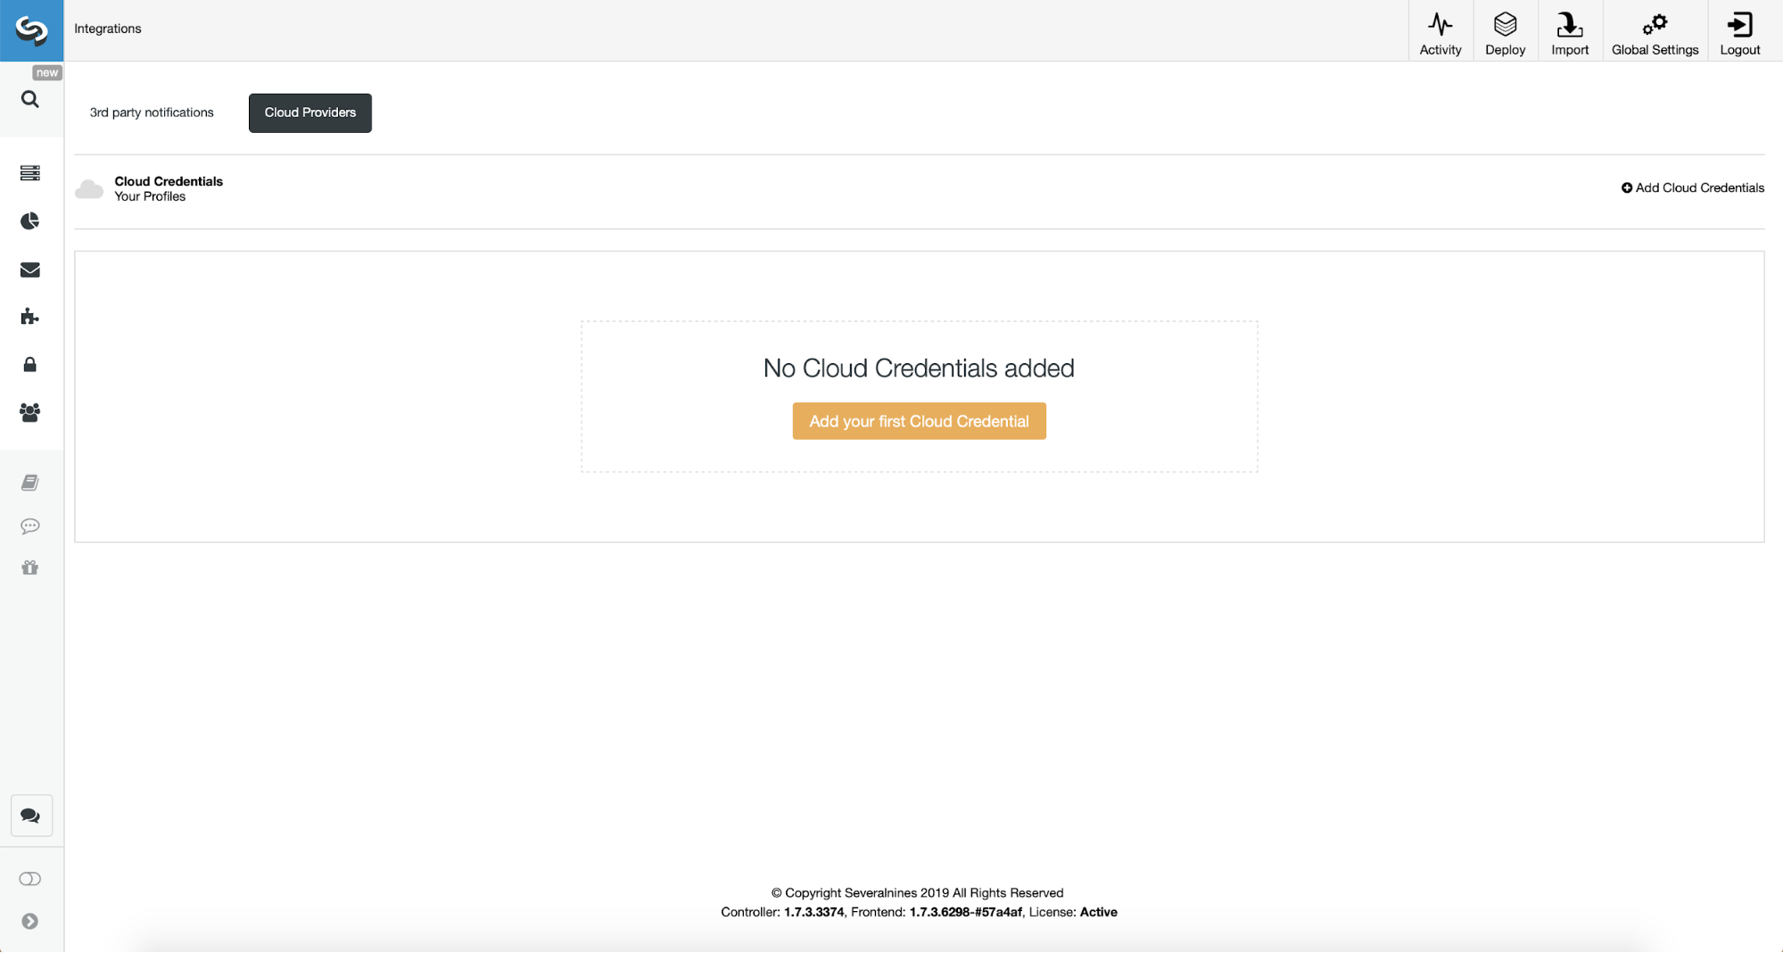The height and width of the screenshot is (953, 1783).
Task: Click the 'No Cloud Credentials added' heading
Action: [919, 369]
